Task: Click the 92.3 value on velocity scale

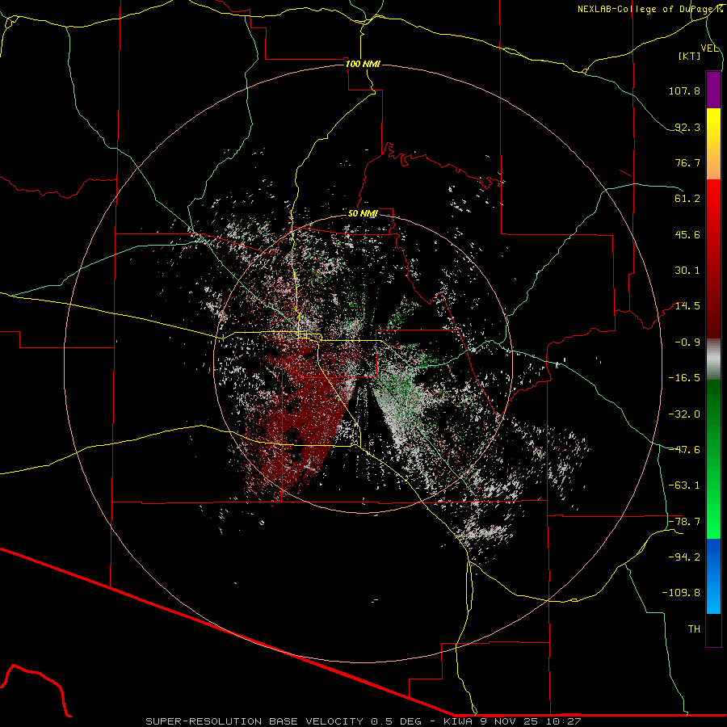Action: pos(687,127)
